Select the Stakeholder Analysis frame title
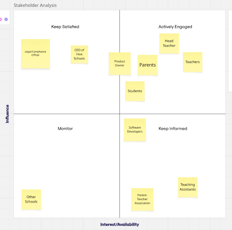The width and height of the screenshot is (232, 230). click(35, 5)
